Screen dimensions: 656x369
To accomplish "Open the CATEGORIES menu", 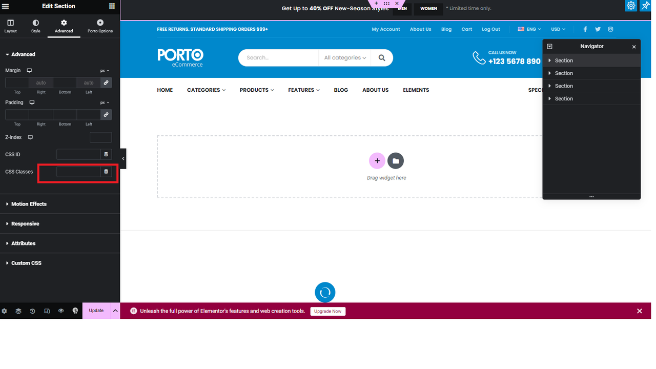I will pyautogui.click(x=206, y=90).
